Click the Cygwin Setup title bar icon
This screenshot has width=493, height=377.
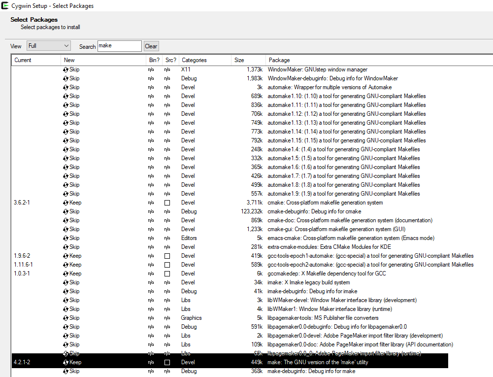[5, 5]
